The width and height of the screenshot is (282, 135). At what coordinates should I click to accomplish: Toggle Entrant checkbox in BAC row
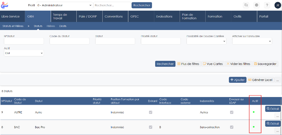tap(150, 127)
